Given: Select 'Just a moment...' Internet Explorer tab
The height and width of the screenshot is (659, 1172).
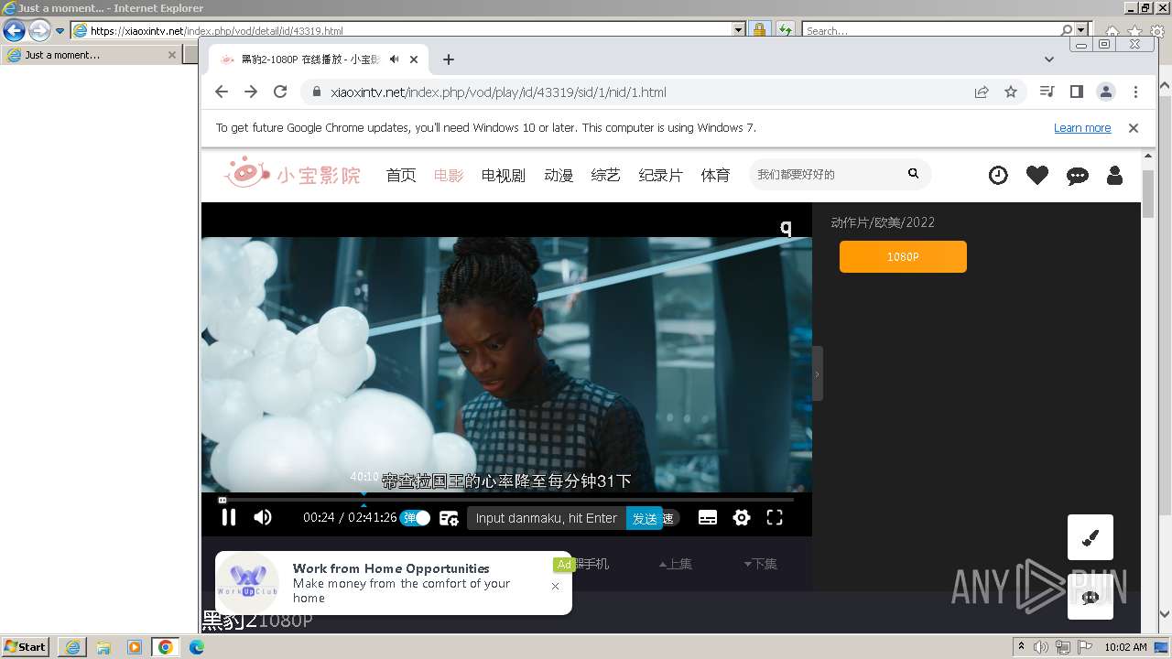Looking at the screenshot, I should (92, 55).
